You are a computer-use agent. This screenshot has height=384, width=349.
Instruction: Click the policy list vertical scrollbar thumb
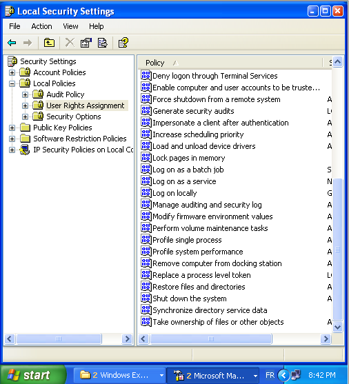pos(338,250)
